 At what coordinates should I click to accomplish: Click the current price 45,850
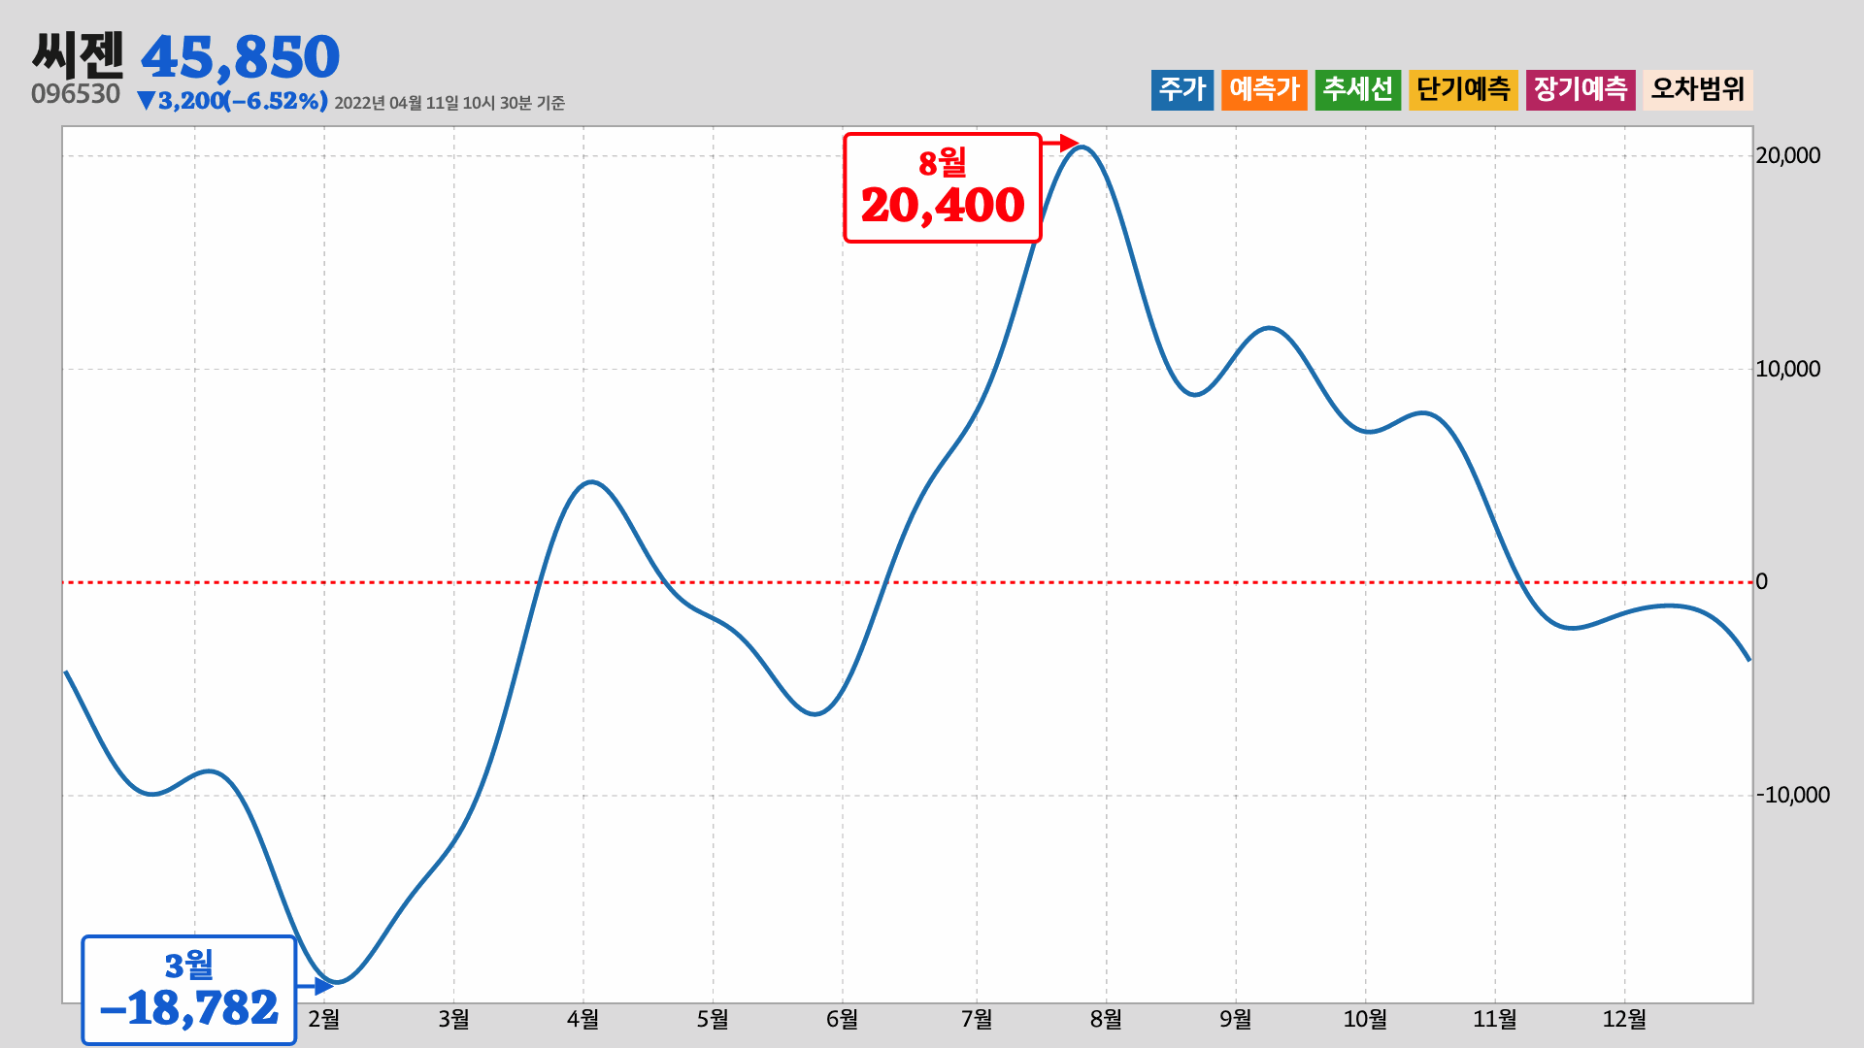click(x=240, y=57)
